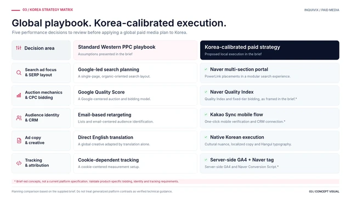Select 'Email-based retargeting' title
The image size is (351, 197).
(105, 114)
